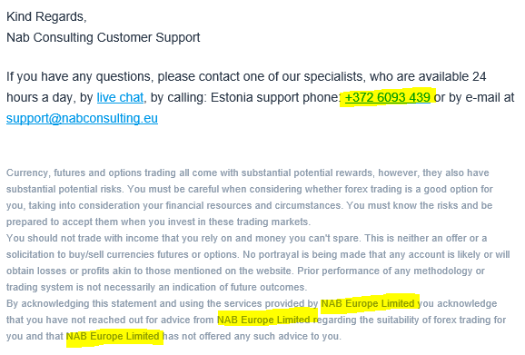This screenshot has height=355, width=525.
Task: Click the "Nab Consulting Customer Support" signature
Action: coord(104,37)
